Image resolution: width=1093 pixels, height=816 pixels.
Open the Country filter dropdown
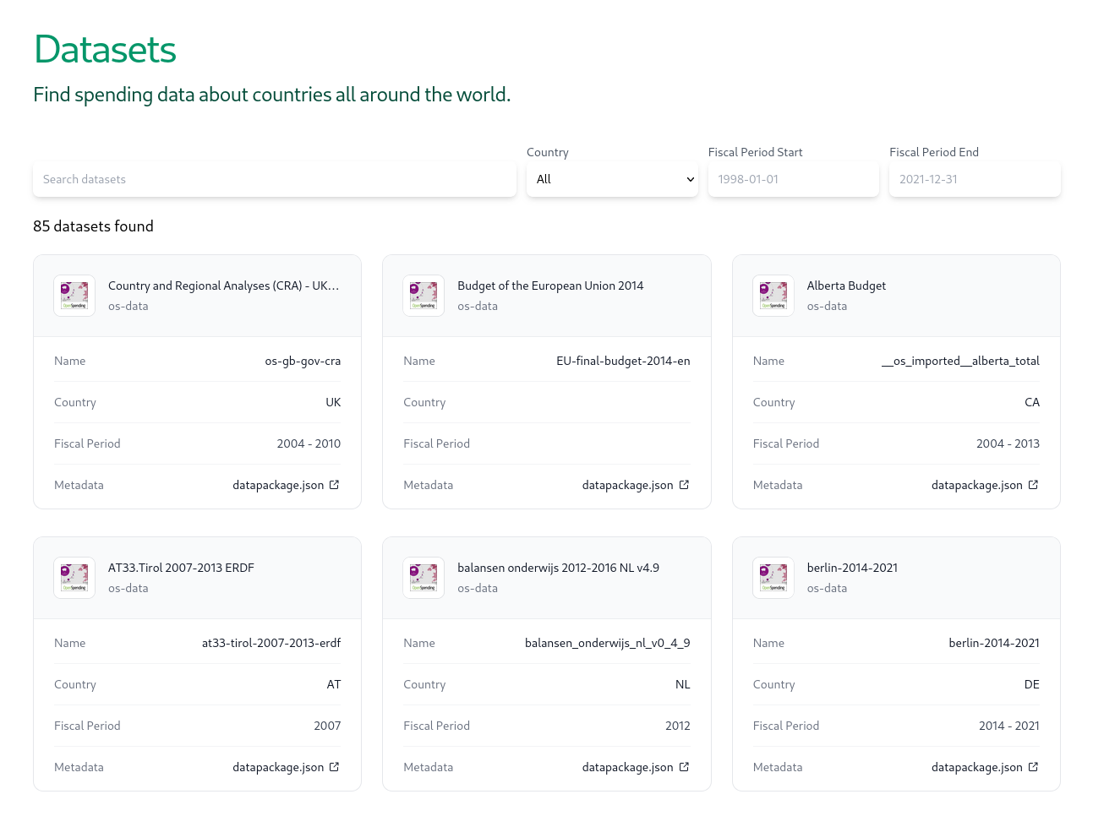pyautogui.click(x=612, y=179)
